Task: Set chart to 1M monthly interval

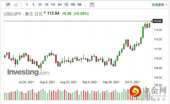Action: tap(79, 5)
